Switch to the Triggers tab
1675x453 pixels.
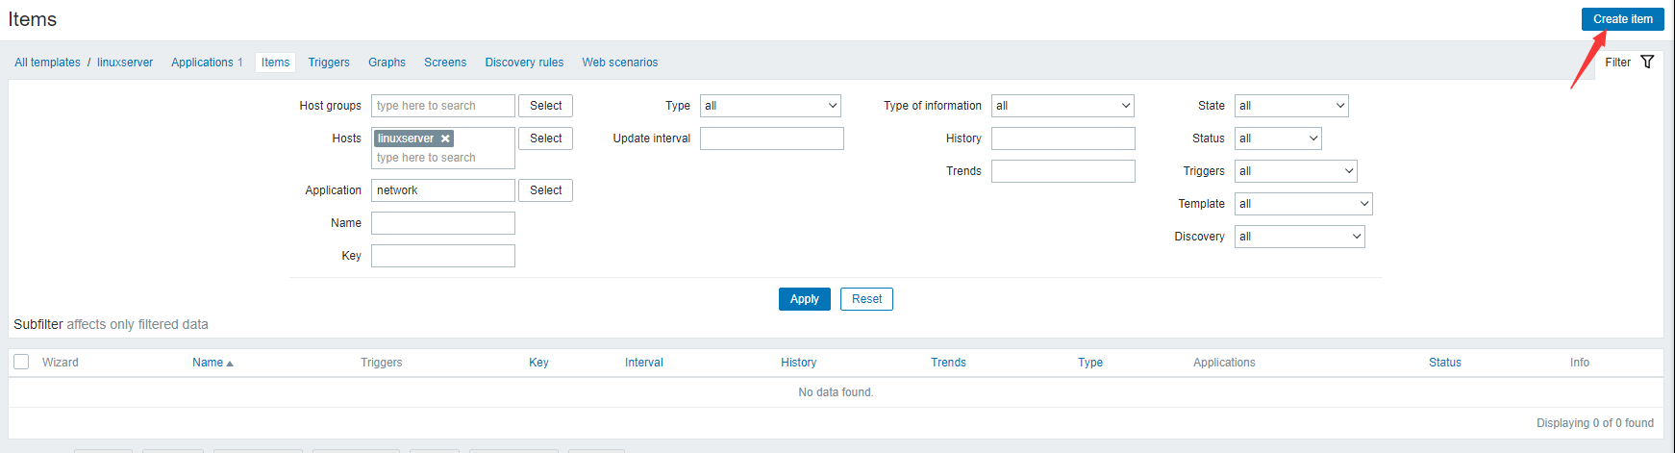[x=329, y=63]
